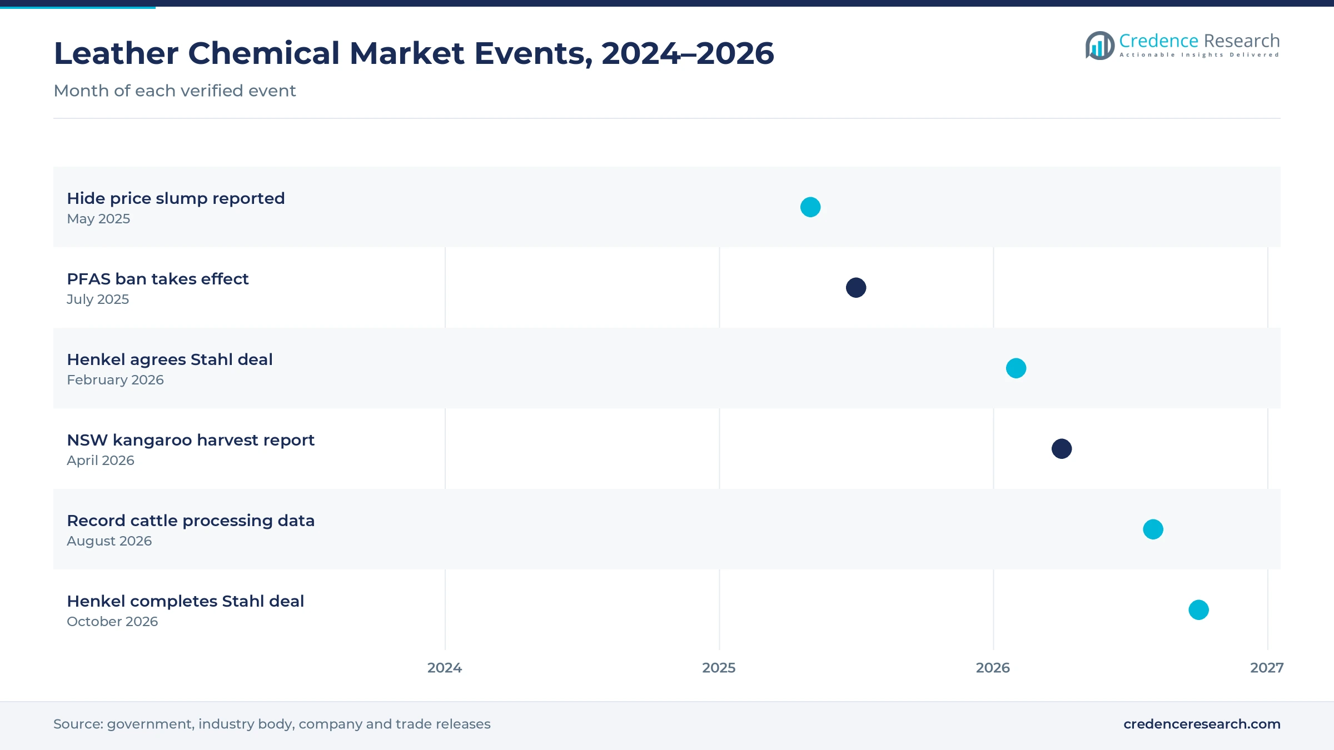1334x750 pixels.
Task: Click the Record cattle processing data dot
Action: pos(1153,529)
